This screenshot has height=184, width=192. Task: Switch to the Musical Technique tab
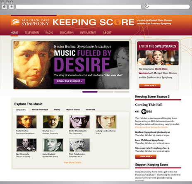pyautogui.click(x=40, y=110)
